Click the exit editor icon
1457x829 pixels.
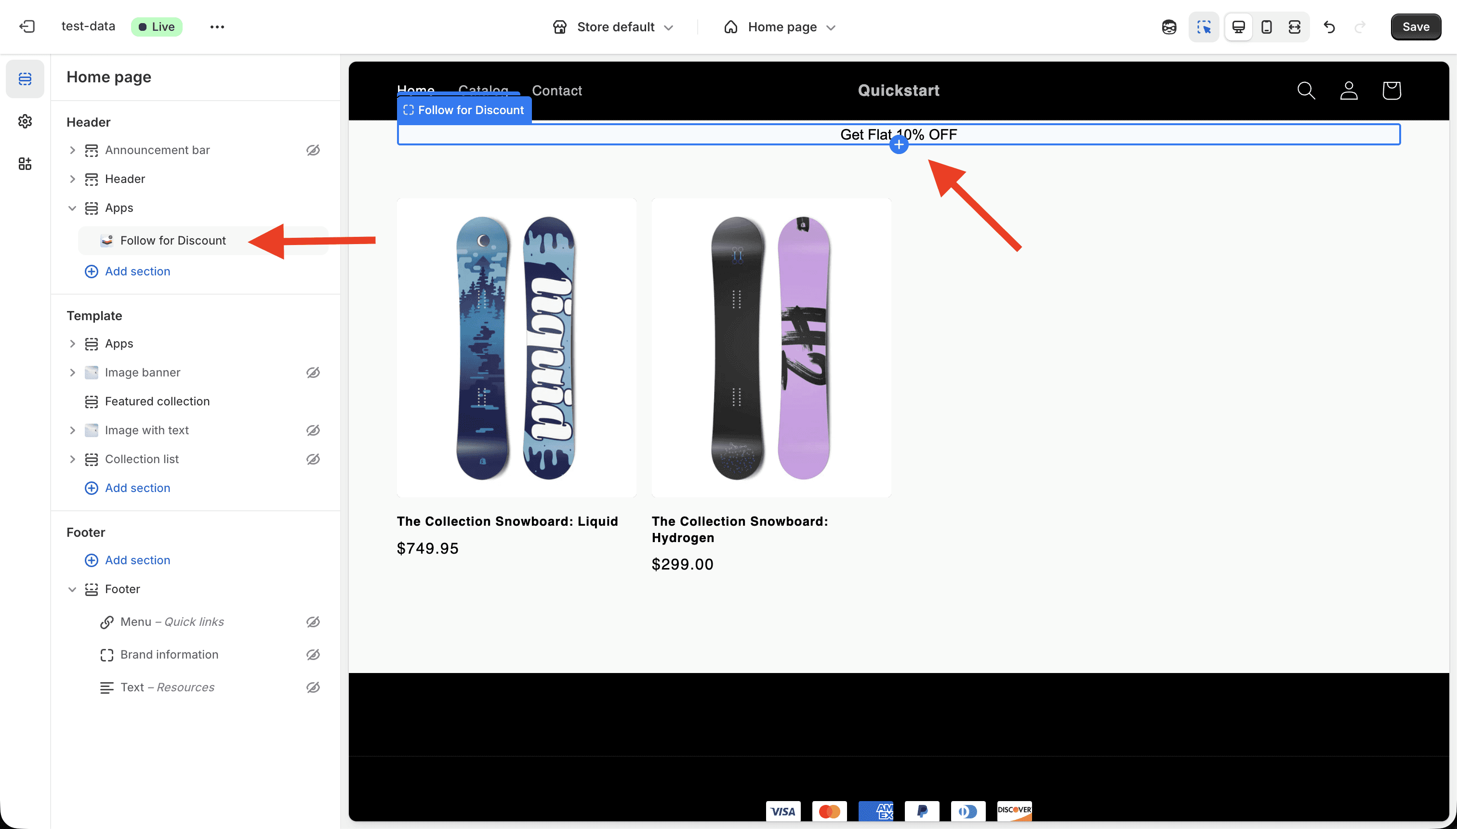click(x=27, y=27)
